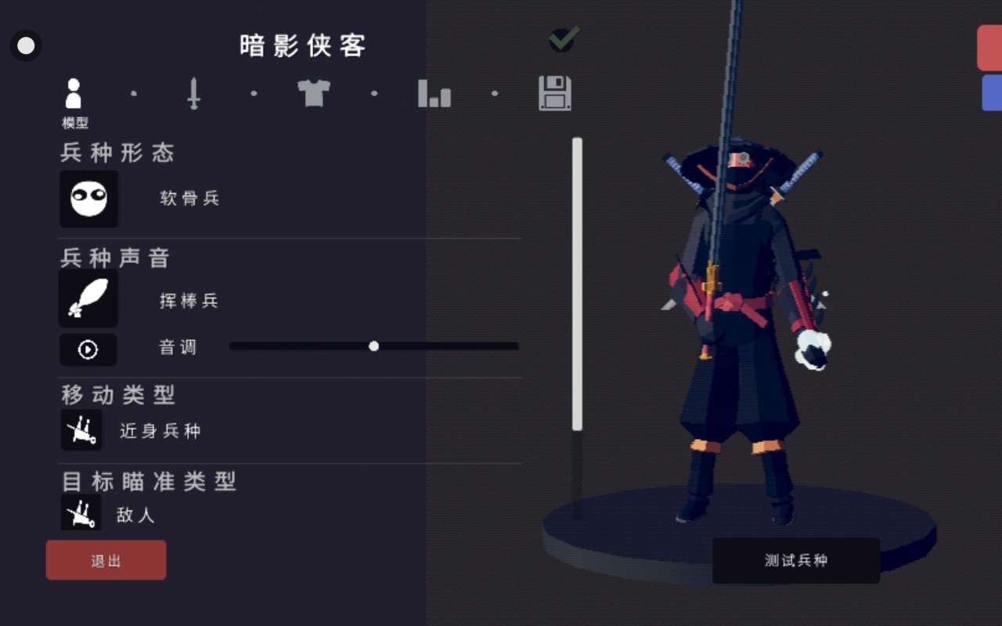Screen dimensions: 1002x626
Task: Click the 退出 exit button
Action: coord(106,560)
